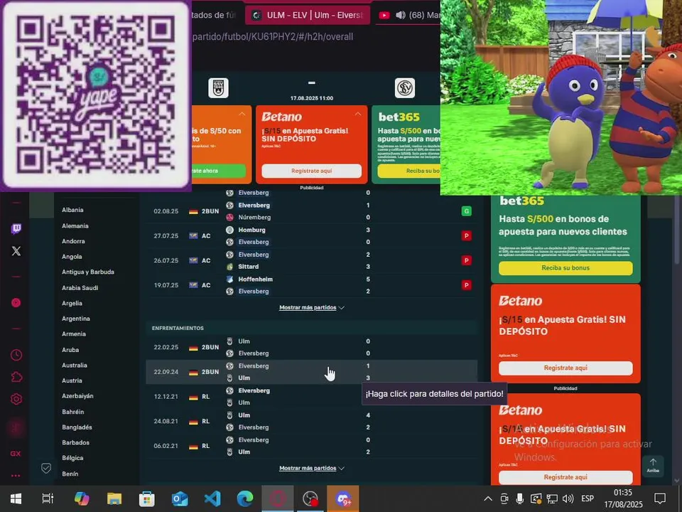This screenshot has width=682, height=512.
Task: Open Microsoft Edge from taskbar
Action: (x=245, y=498)
